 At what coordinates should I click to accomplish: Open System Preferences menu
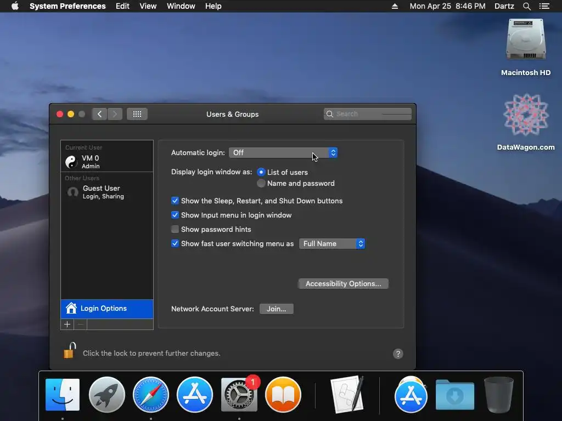[68, 6]
